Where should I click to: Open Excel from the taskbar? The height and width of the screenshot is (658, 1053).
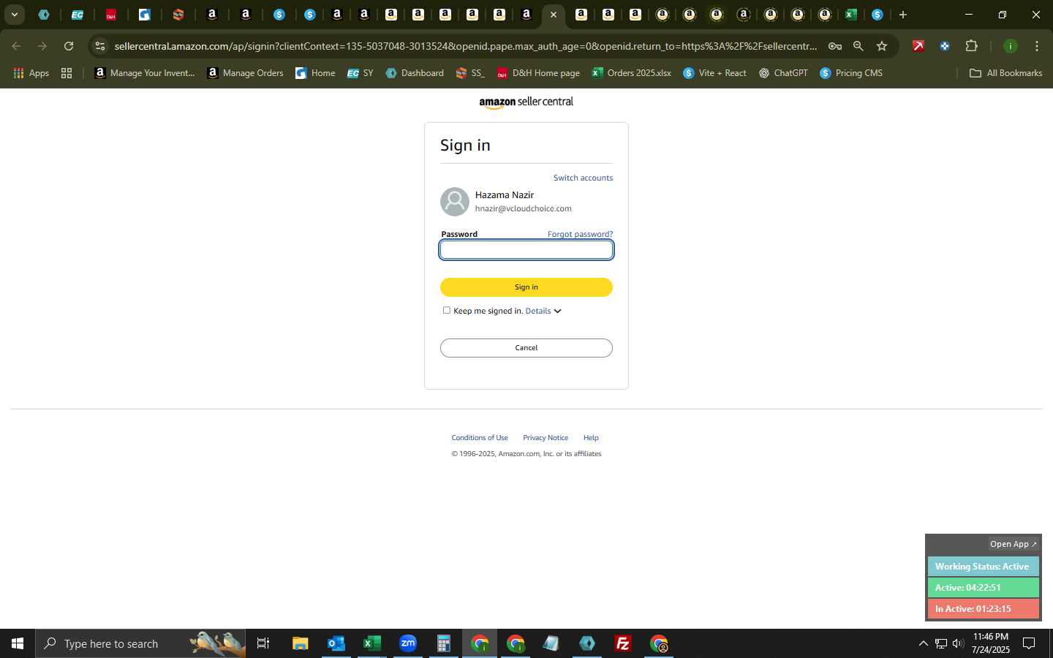coord(371,643)
